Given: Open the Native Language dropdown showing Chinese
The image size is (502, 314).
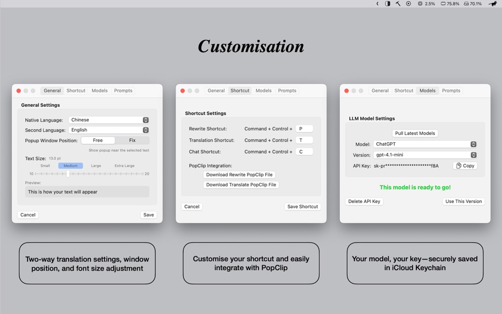Looking at the screenshot, I should coord(108,119).
